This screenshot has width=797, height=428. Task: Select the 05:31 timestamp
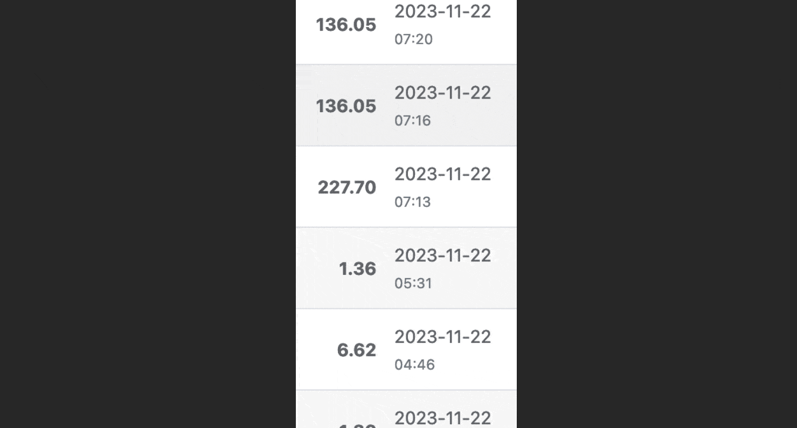pos(413,284)
